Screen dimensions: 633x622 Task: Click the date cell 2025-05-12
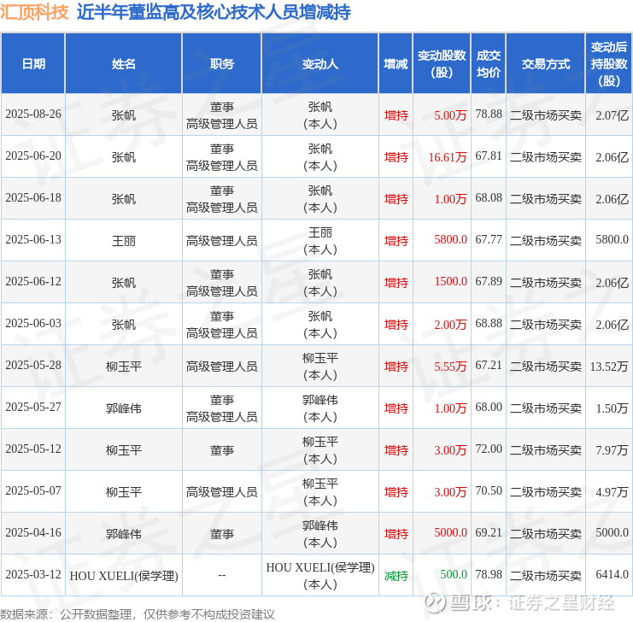[33, 449]
